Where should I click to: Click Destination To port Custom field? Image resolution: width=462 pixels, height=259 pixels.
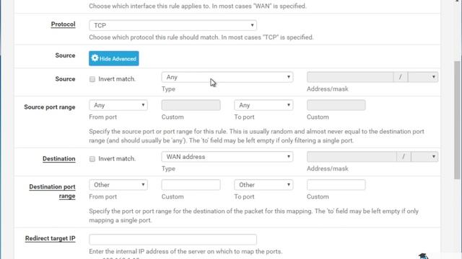coord(336,185)
